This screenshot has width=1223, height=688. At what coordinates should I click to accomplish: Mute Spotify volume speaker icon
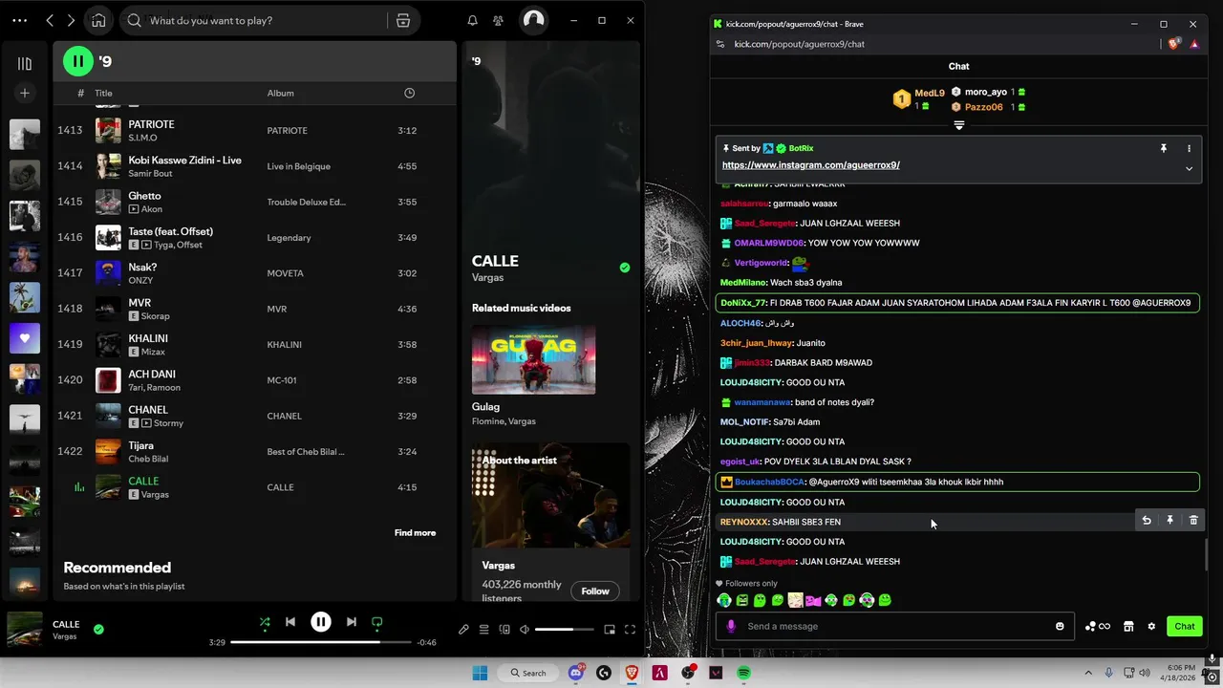(525, 629)
